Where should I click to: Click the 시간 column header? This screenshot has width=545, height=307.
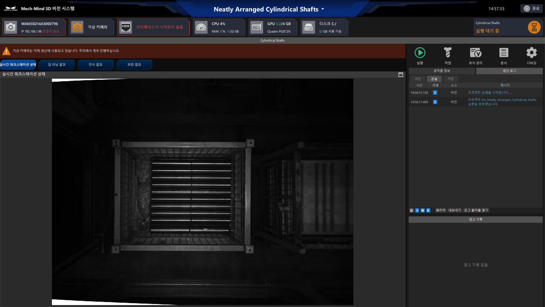pos(419,85)
